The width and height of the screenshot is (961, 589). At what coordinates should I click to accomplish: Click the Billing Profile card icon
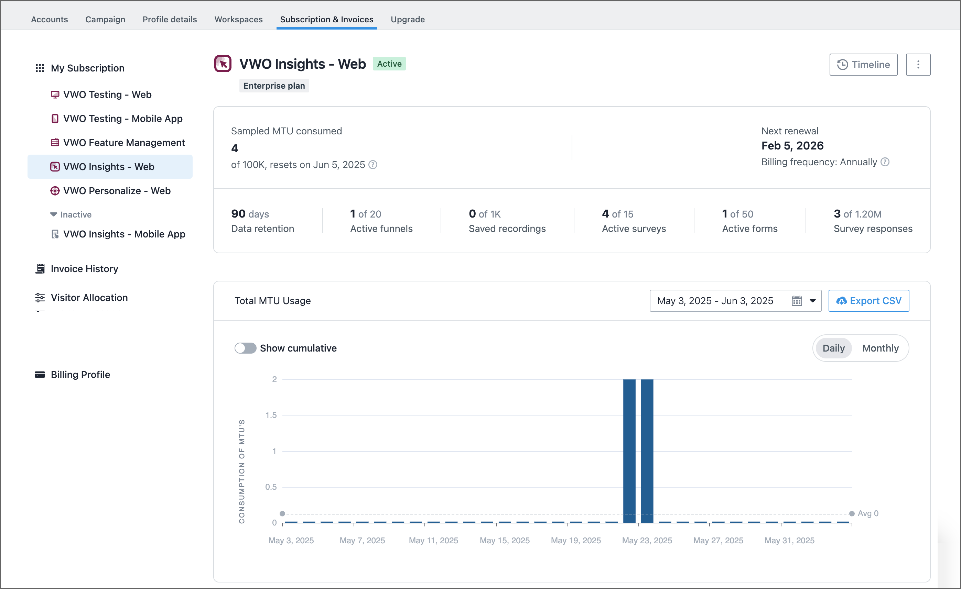click(40, 375)
